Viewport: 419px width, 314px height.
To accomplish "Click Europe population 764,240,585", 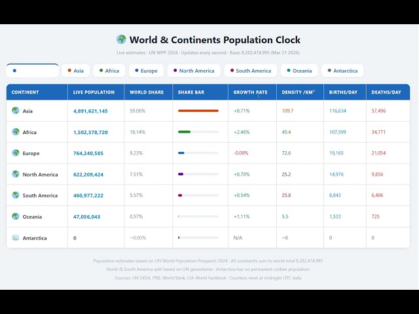I will point(88,153).
